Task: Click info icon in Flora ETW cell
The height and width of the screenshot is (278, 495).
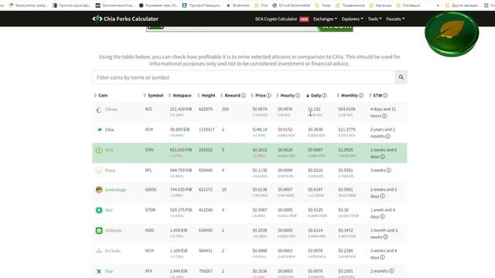Action: click(x=388, y=170)
